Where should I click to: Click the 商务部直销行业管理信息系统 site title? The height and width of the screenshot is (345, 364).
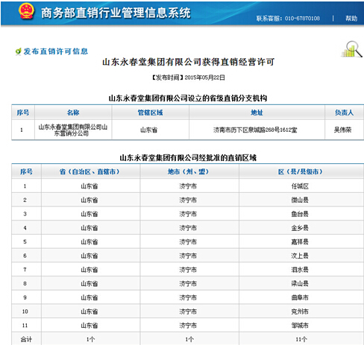pyautogui.click(x=116, y=13)
